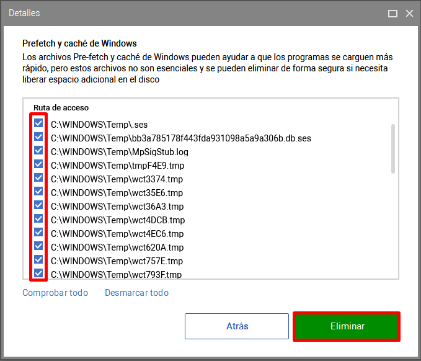Deselect the wct4DCB.tmp checkbox
The image size is (421, 361).
(38, 218)
